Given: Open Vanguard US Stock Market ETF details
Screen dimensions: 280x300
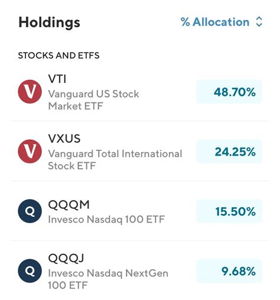Looking at the screenshot, I should click(94, 100).
